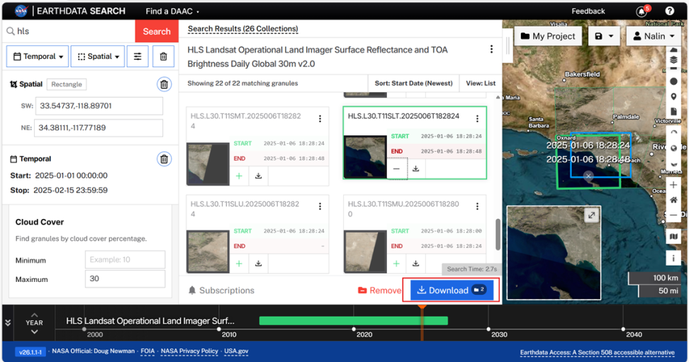Add granule HLS.L30.T11SLU to project
Viewport: 689px width, 362px height.
coord(239,264)
